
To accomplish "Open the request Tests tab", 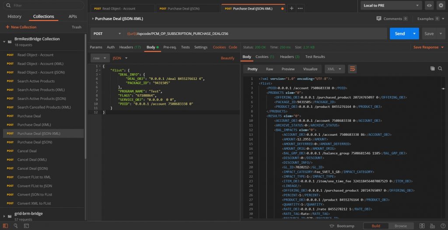I will click(185, 47).
